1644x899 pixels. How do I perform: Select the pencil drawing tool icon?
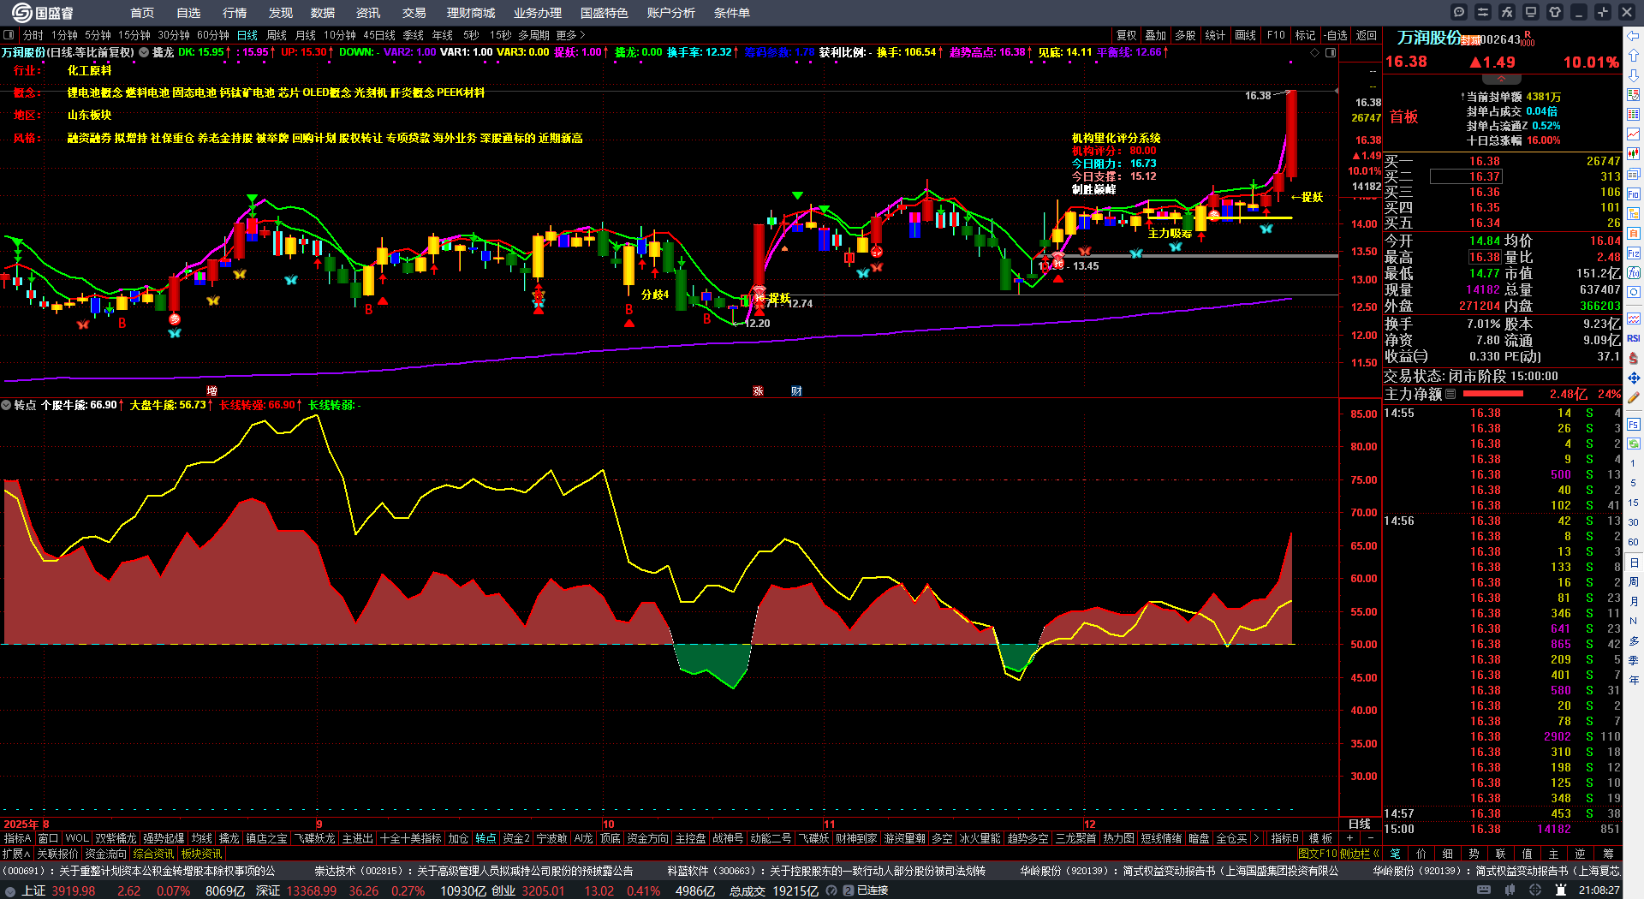pyautogui.click(x=1634, y=397)
